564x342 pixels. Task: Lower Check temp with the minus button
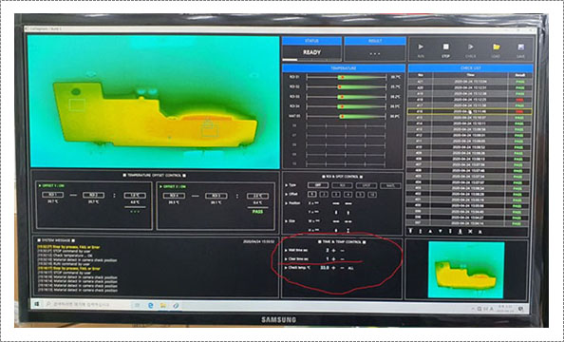click(342, 268)
